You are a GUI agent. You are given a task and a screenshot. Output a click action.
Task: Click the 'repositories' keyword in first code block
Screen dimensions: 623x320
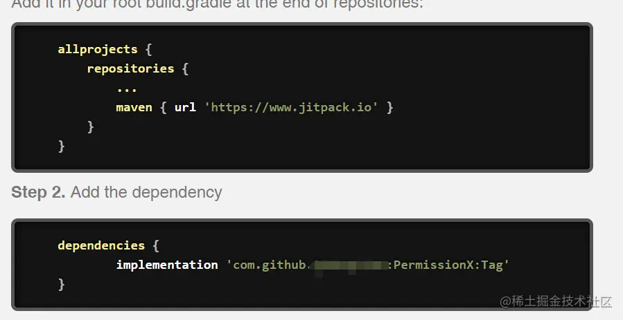130,68
